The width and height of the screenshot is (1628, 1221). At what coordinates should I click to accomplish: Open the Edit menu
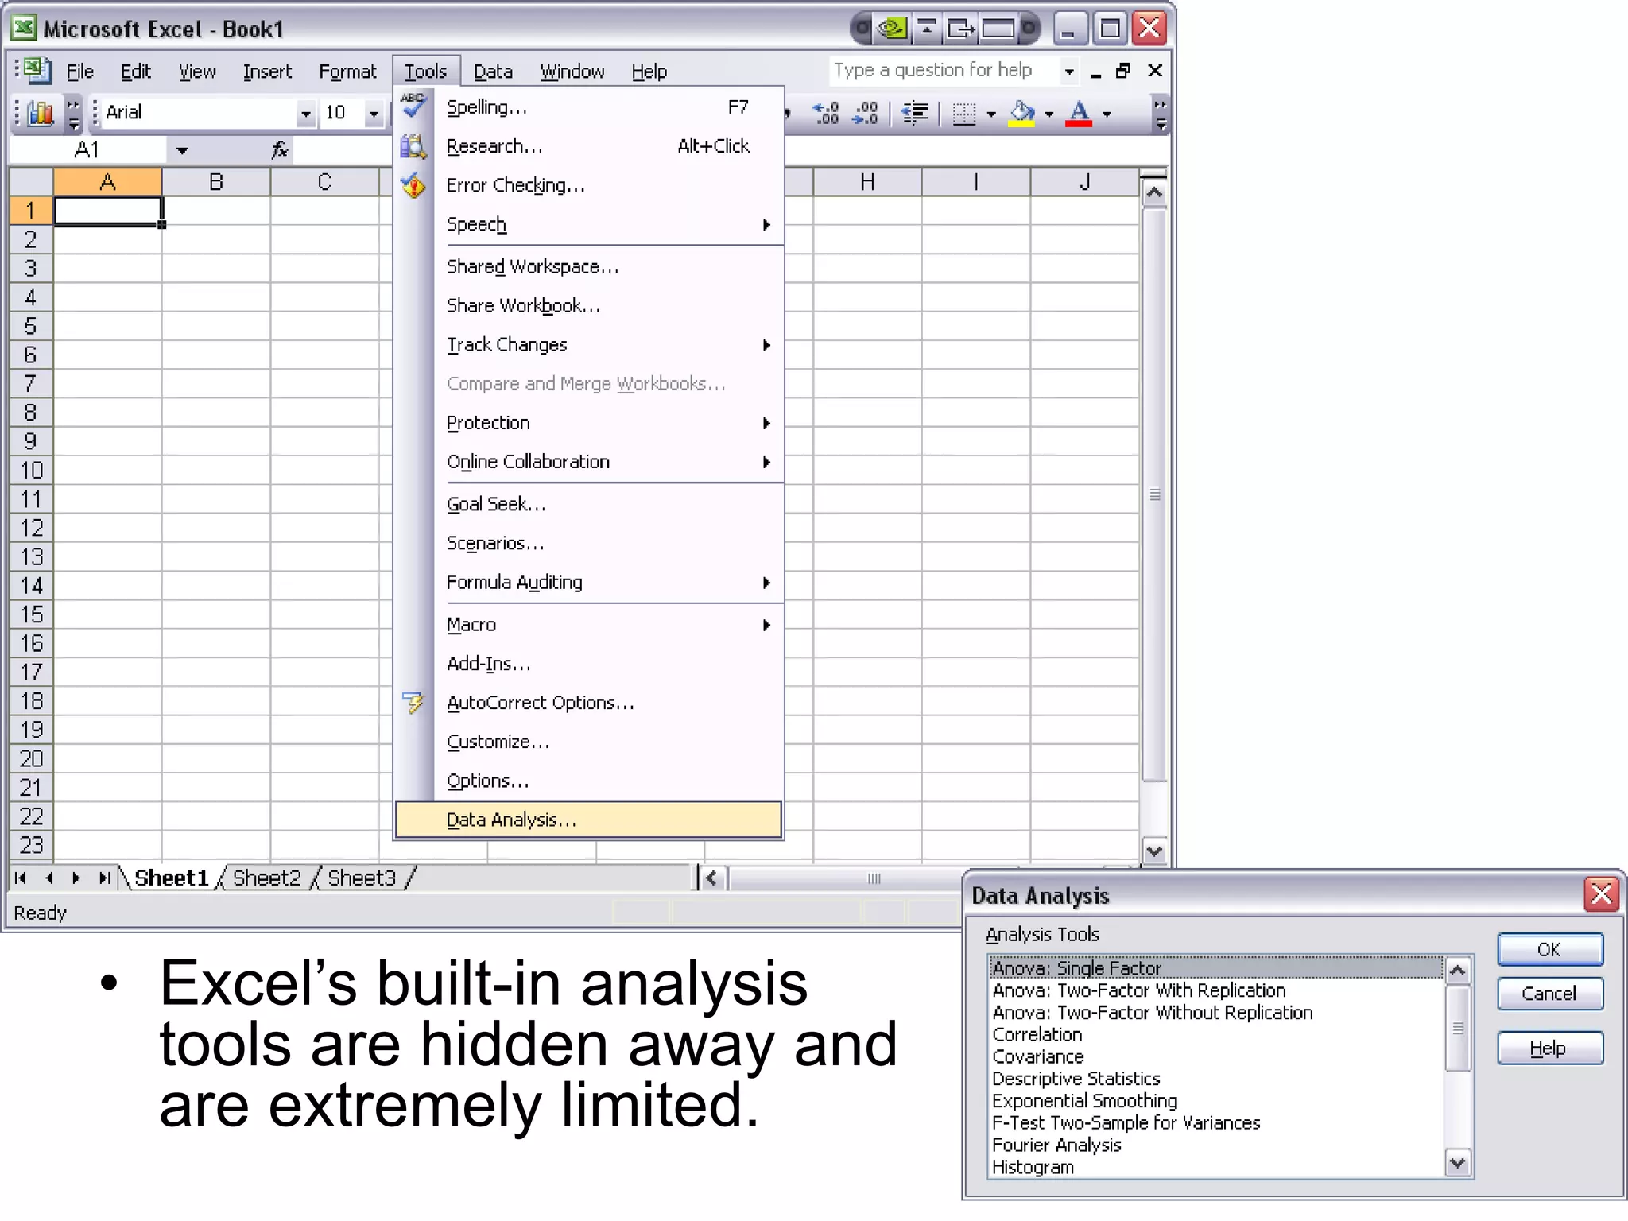tap(136, 72)
